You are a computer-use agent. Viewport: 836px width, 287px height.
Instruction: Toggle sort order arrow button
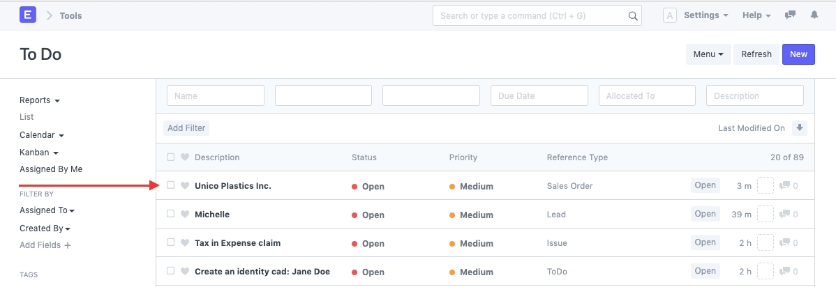[x=800, y=128]
